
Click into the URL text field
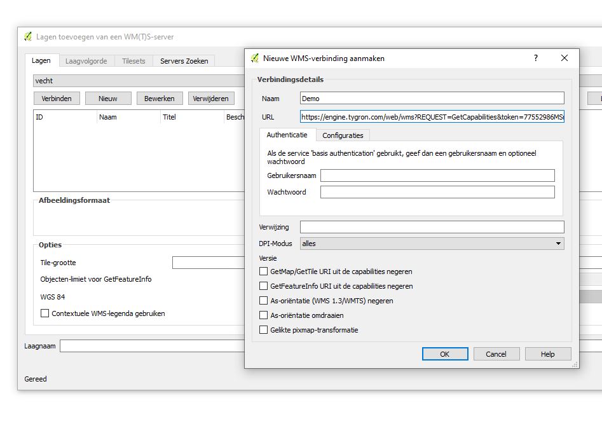click(x=432, y=117)
